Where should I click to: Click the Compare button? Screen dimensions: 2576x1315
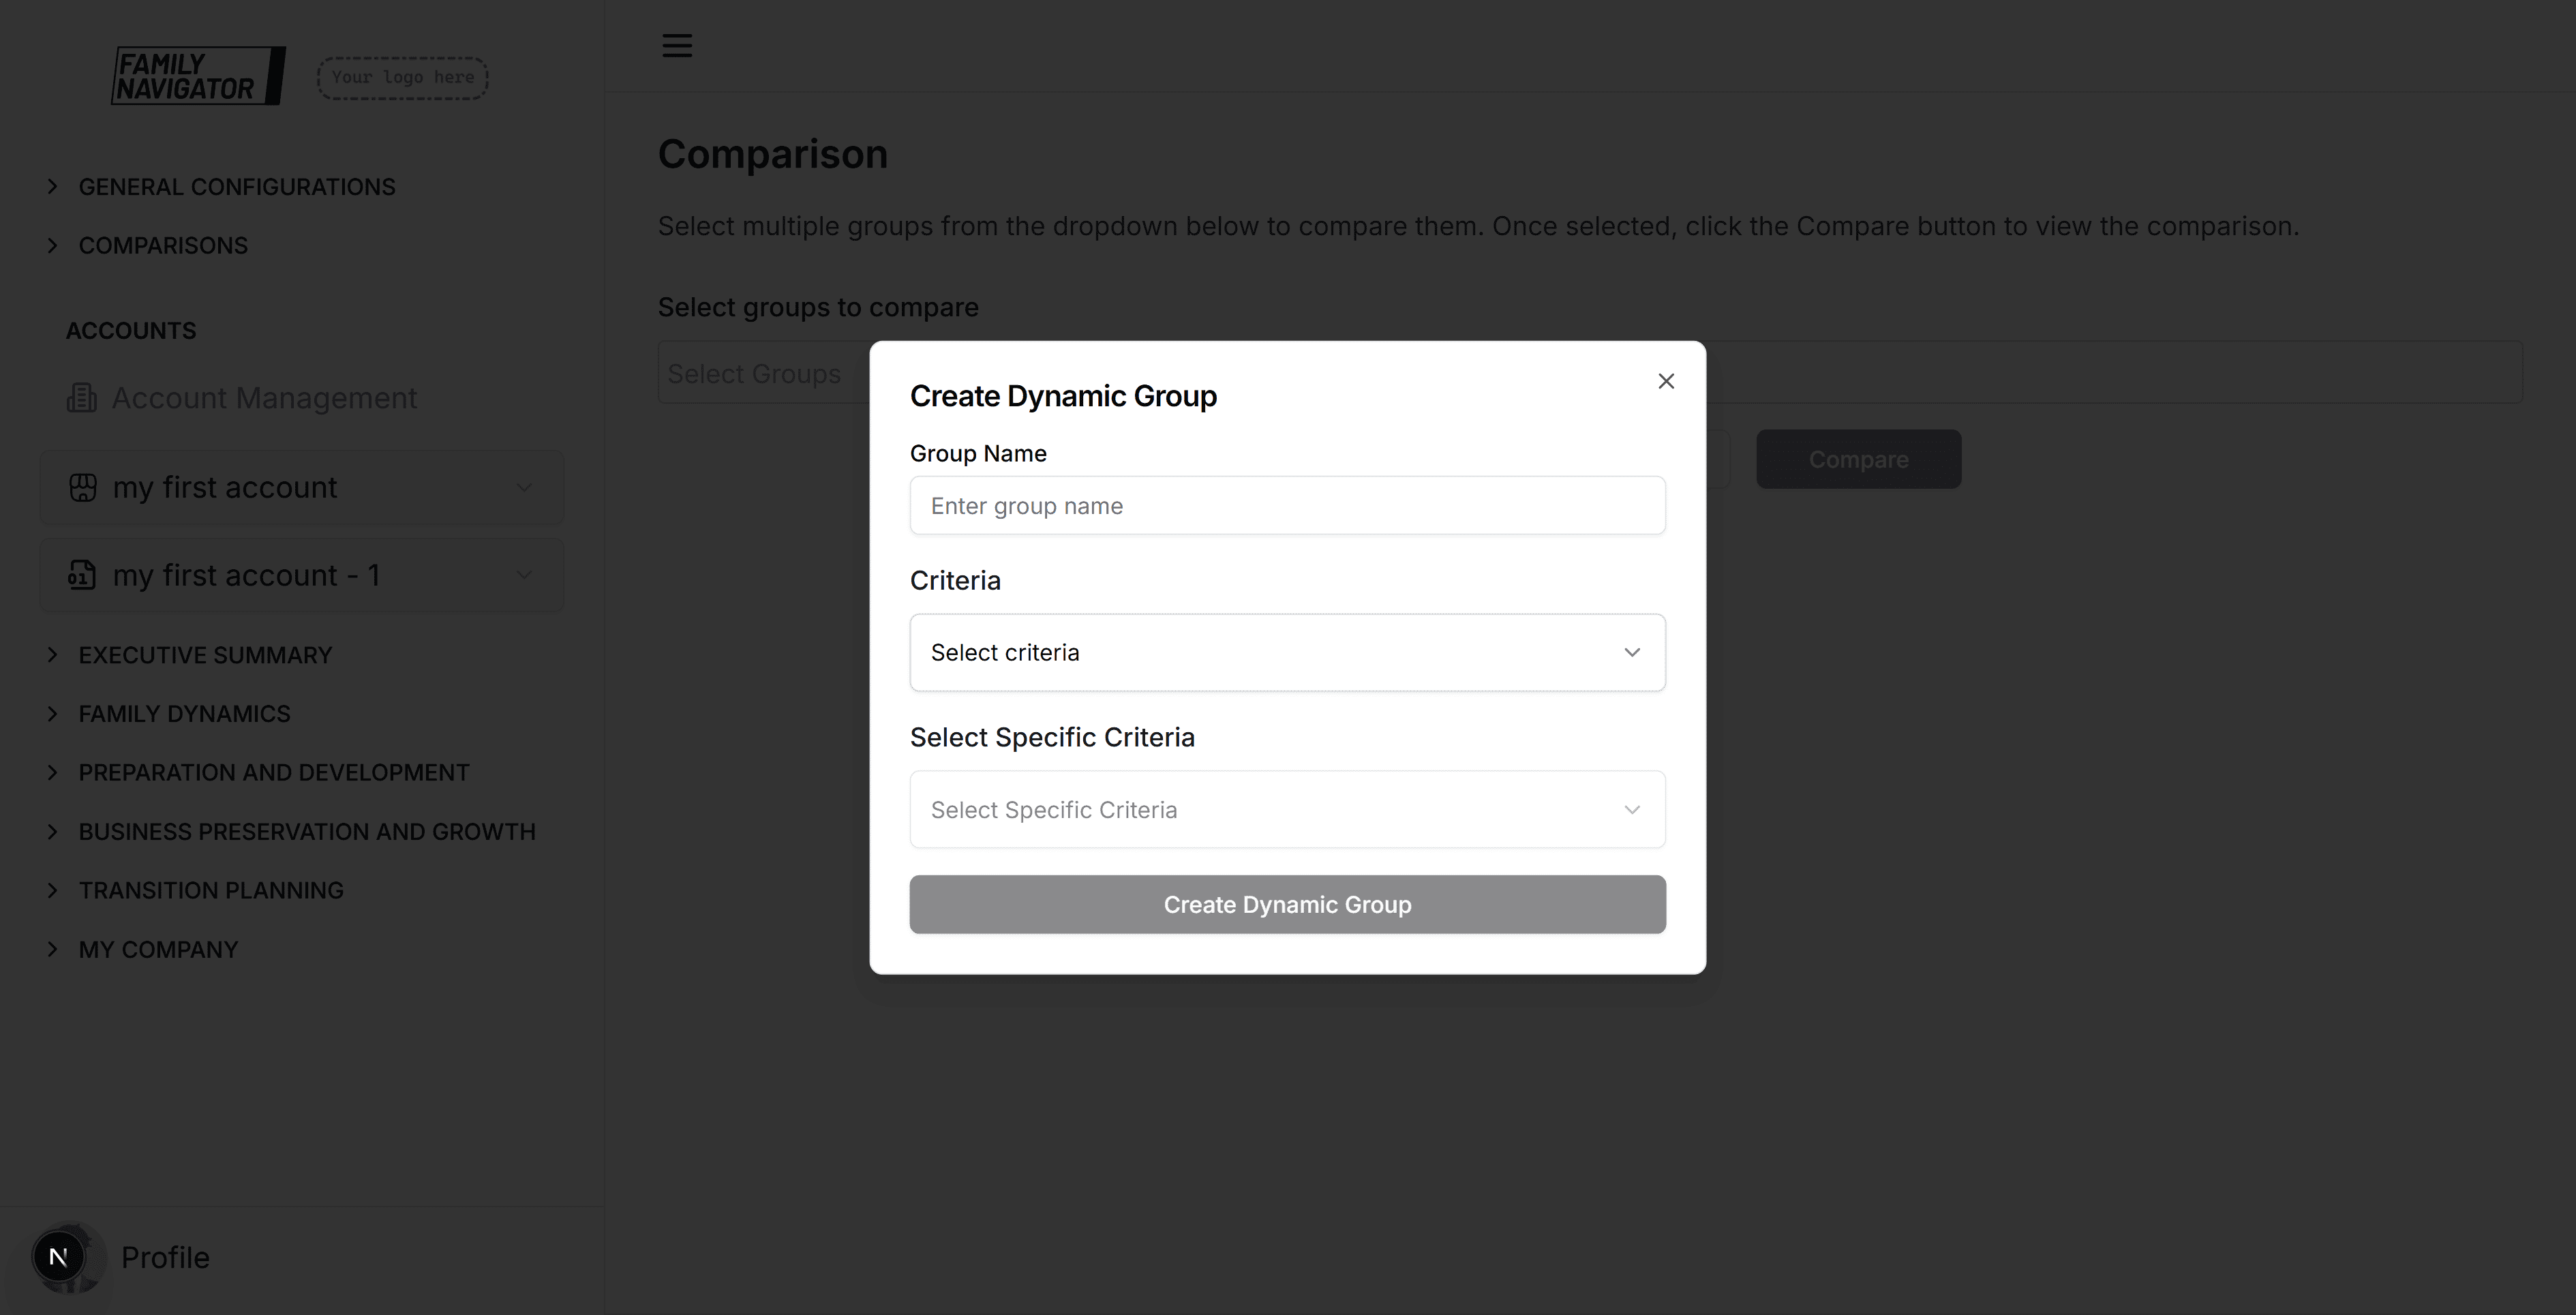click(1858, 459)
